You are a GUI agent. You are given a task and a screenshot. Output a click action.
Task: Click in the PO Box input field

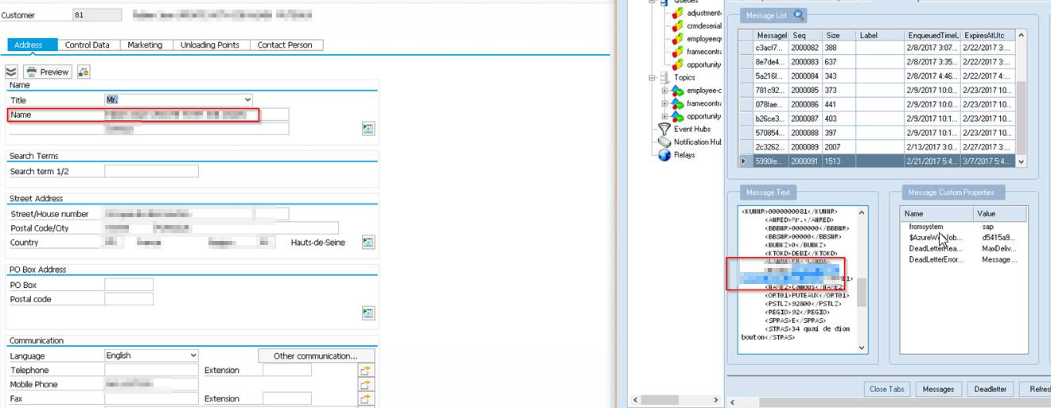(x=128, y=285)
